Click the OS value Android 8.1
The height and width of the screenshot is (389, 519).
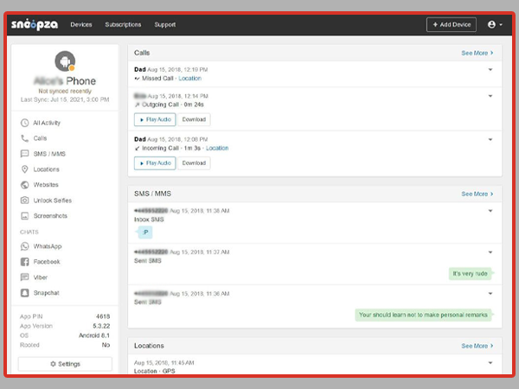94,335
